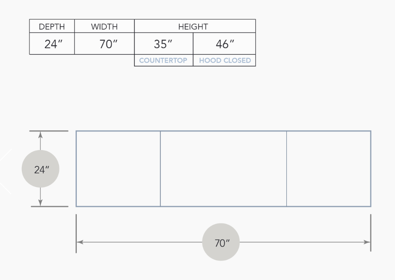Click the top horizontal bar of depth dimension
The height and width of the screenshot is (280, 395).
[x=49, y=131]
